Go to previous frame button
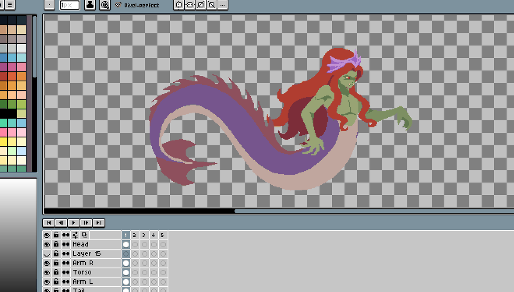The width and height of the screenshot is (514, 292). [x=61, y=223]
